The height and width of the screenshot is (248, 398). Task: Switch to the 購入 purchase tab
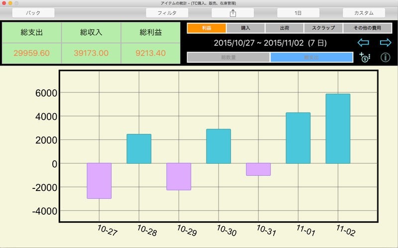245,28
